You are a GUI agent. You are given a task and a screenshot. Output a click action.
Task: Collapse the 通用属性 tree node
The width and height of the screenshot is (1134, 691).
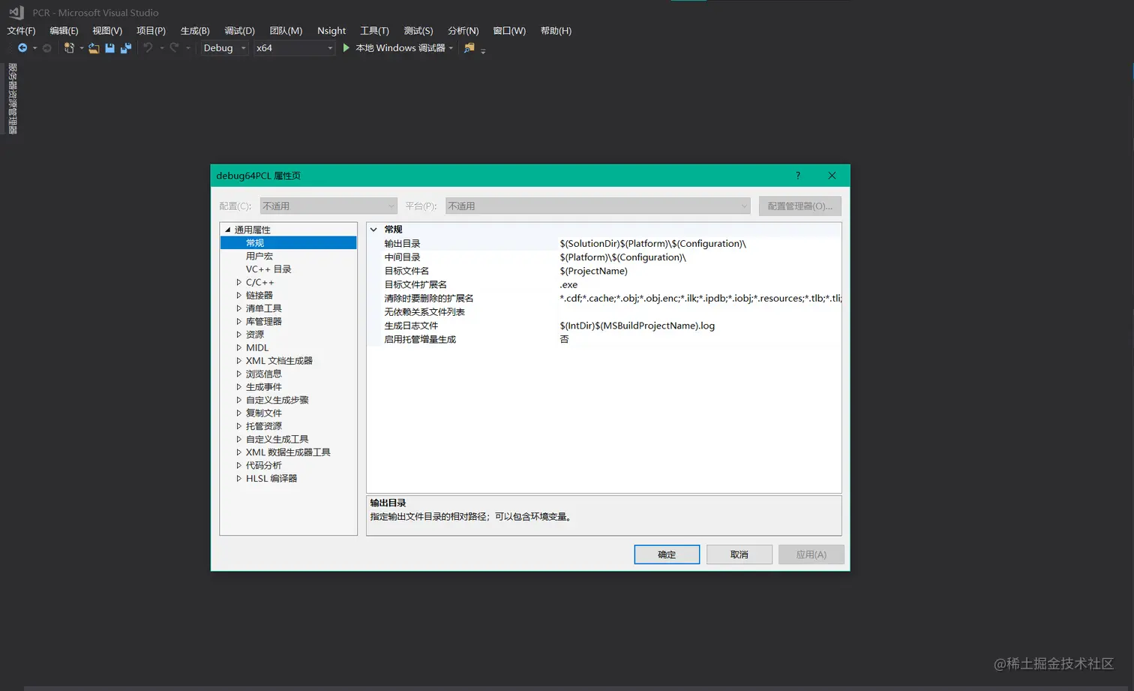pyautogui.click(x=227, y=230)
